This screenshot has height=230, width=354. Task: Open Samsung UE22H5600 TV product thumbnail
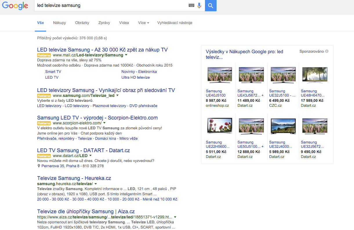click(x=219, y=126)
